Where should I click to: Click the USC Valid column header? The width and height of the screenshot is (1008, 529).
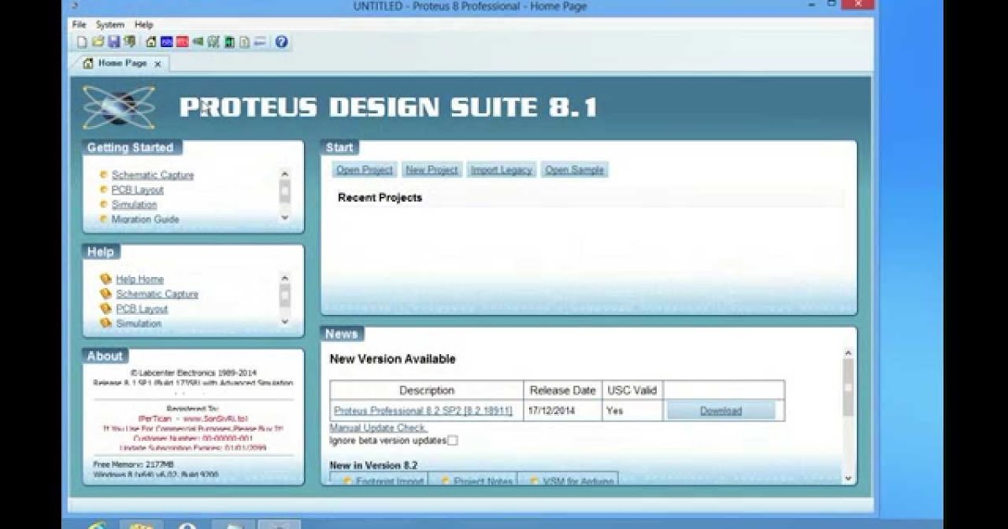633,390
